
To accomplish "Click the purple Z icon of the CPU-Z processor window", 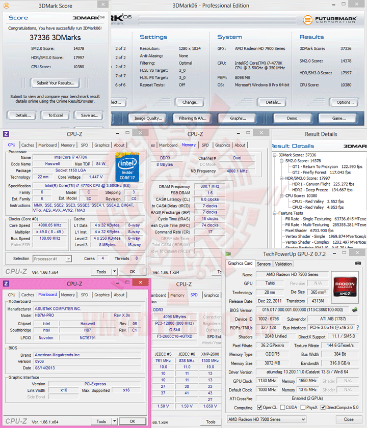I will [x=6, y=134].
